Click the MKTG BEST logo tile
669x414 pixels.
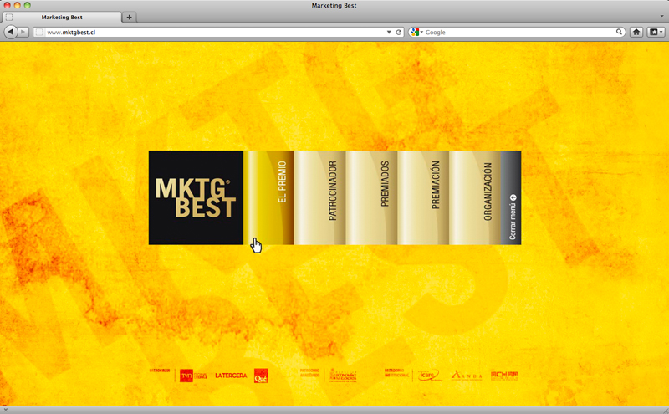(196, 197)
